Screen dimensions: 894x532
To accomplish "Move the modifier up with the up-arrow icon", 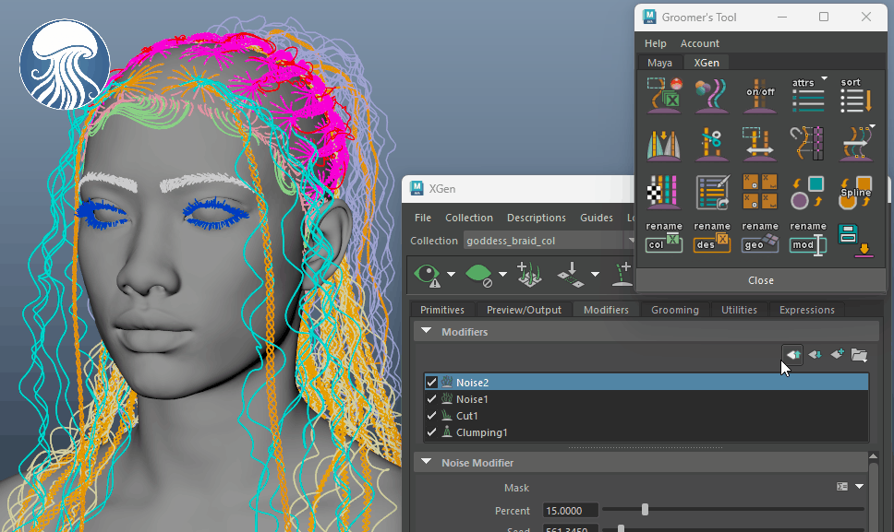I will click(x=793, y=354).
